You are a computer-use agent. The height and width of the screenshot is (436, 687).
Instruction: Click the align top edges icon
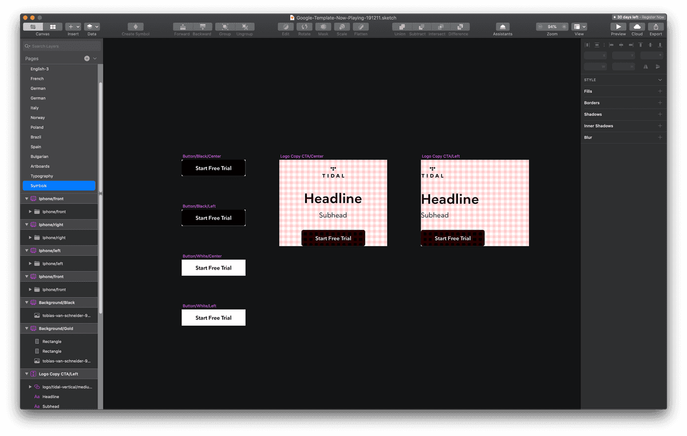pyautogui.click(x=641, y=45)
